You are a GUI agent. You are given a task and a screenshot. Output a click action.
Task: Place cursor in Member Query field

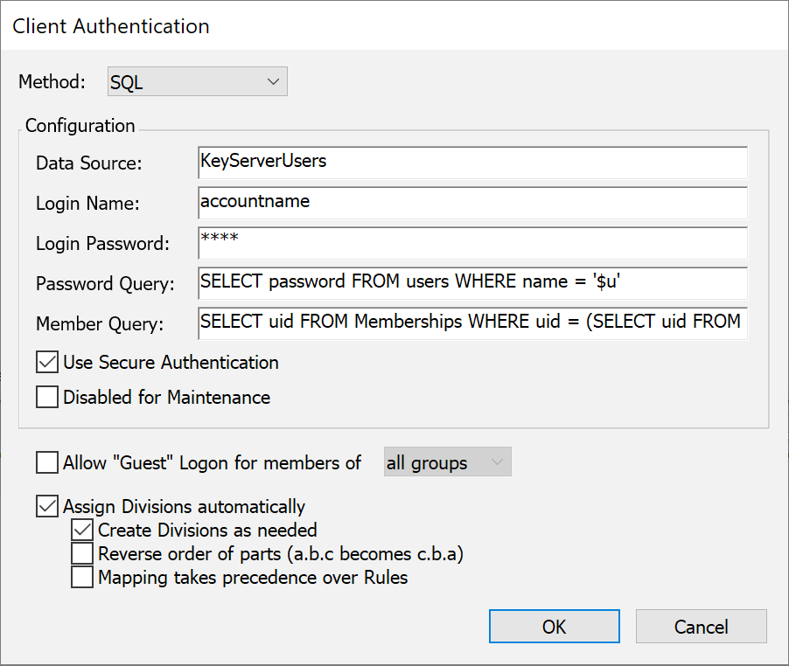click(x=472, y=323)
